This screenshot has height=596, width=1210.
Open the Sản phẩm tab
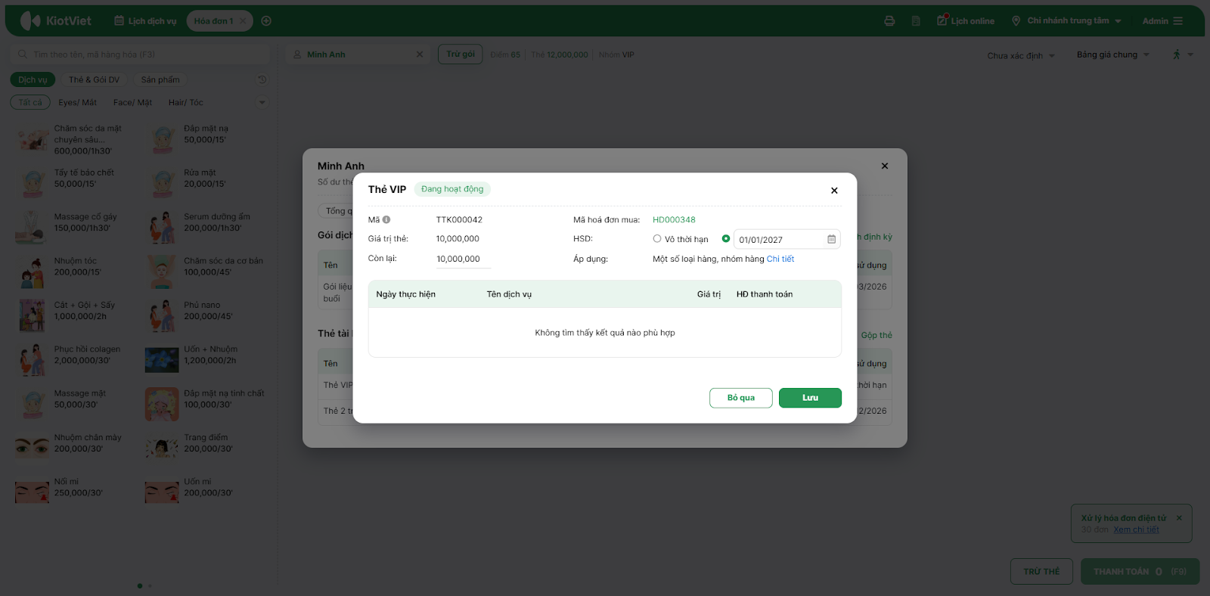pos(160,79)
